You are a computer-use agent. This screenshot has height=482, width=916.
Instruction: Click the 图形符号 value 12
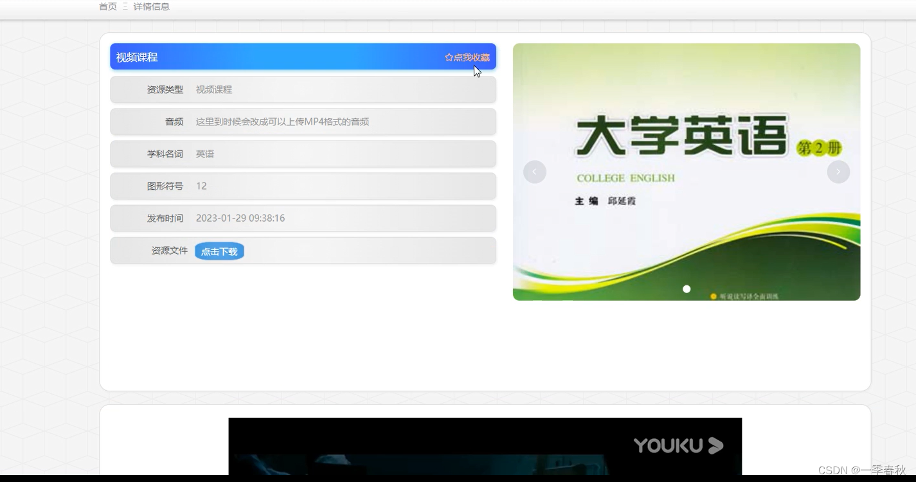[201, 186]
